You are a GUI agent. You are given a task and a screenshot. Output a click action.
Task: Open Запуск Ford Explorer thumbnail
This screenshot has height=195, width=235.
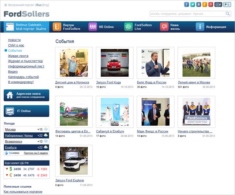coord(74,161)
